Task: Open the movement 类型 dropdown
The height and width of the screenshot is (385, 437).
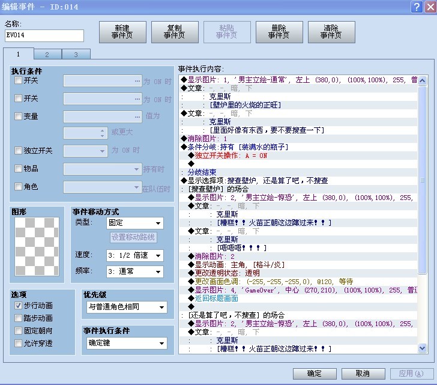Action: point(135,223)
